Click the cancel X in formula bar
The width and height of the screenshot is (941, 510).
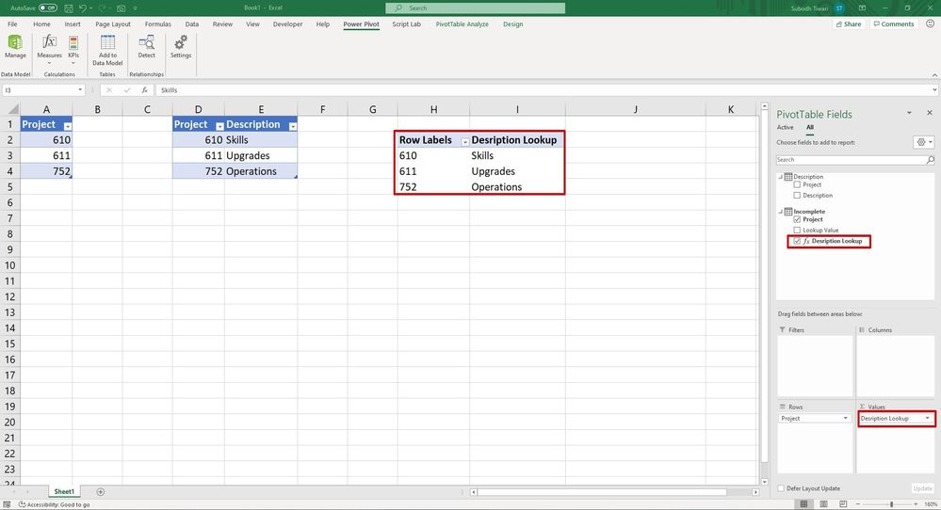tap(108, 90)
